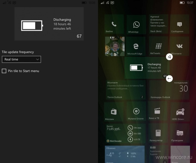Open the ВКонтакте app tile with VK logo
Image resolution: width=196 pixels, height=163 pixels.
179,46
